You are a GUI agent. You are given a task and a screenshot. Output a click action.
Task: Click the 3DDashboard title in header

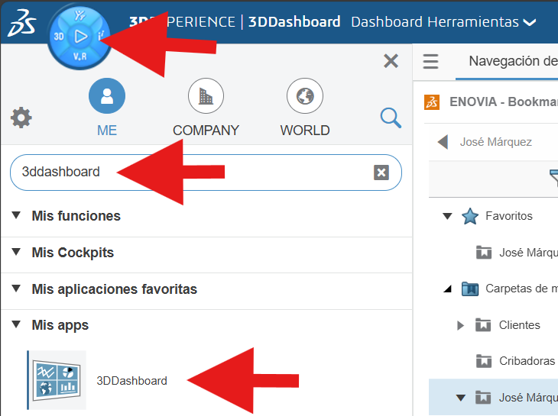tap(294, 21)
